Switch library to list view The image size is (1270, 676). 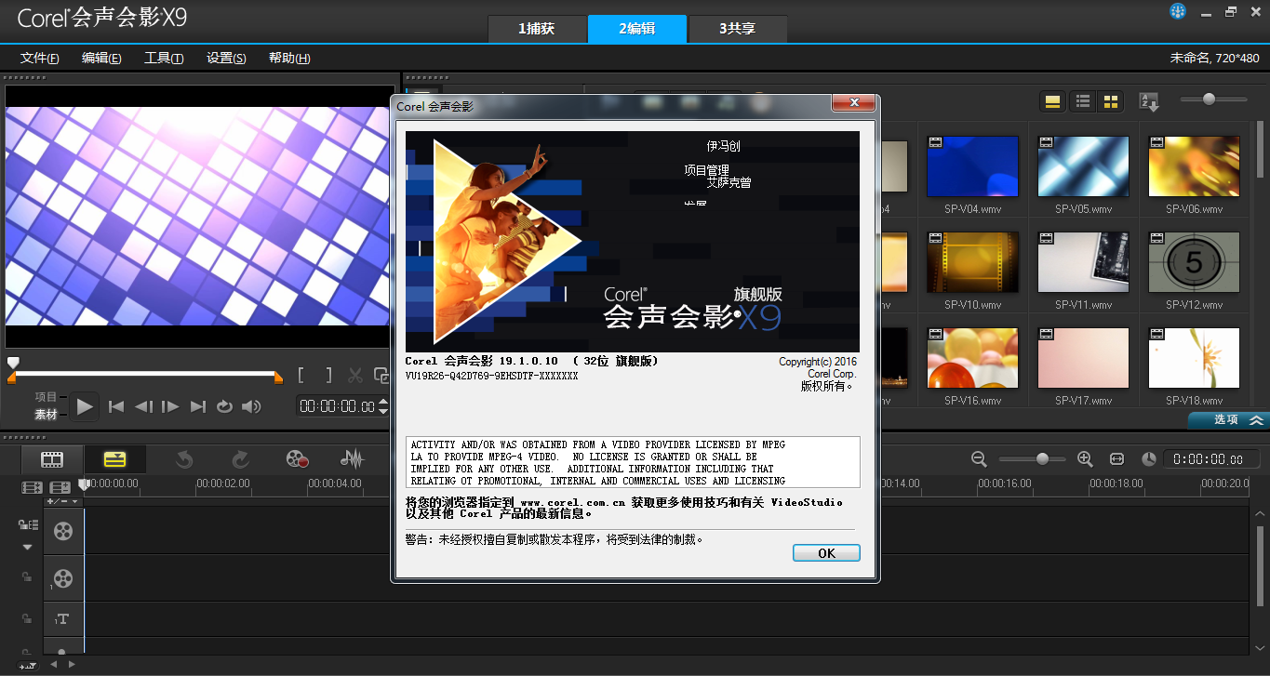1083,101
